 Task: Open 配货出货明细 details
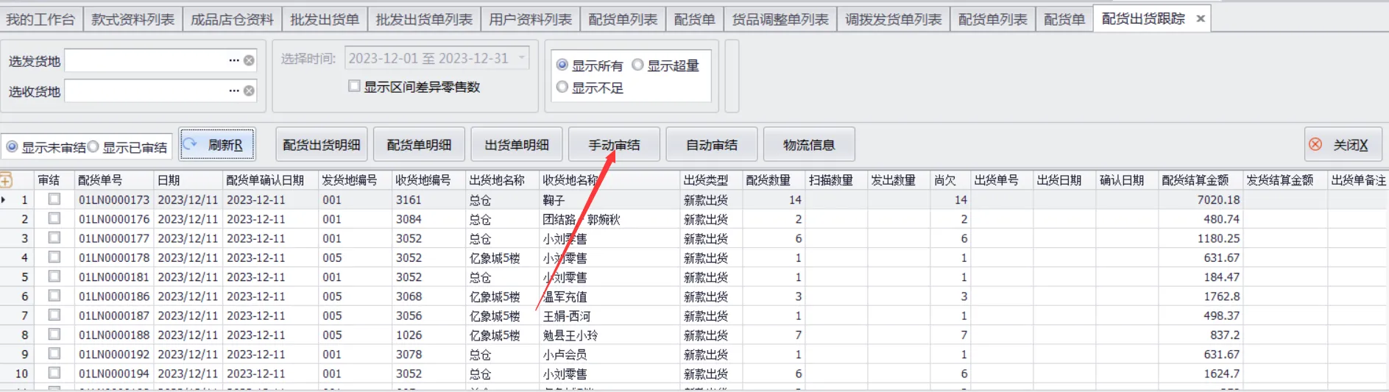point(322,144)
